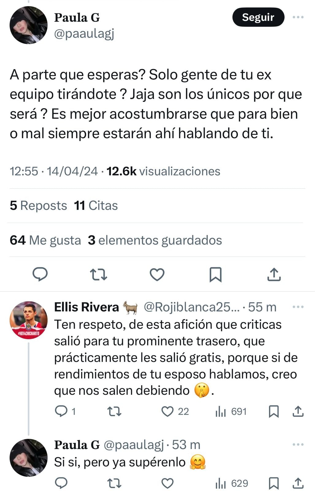This screenshot has height=491, width=315.
Task: Open the @paaulagj handle in header
Action: coord(84,34)
